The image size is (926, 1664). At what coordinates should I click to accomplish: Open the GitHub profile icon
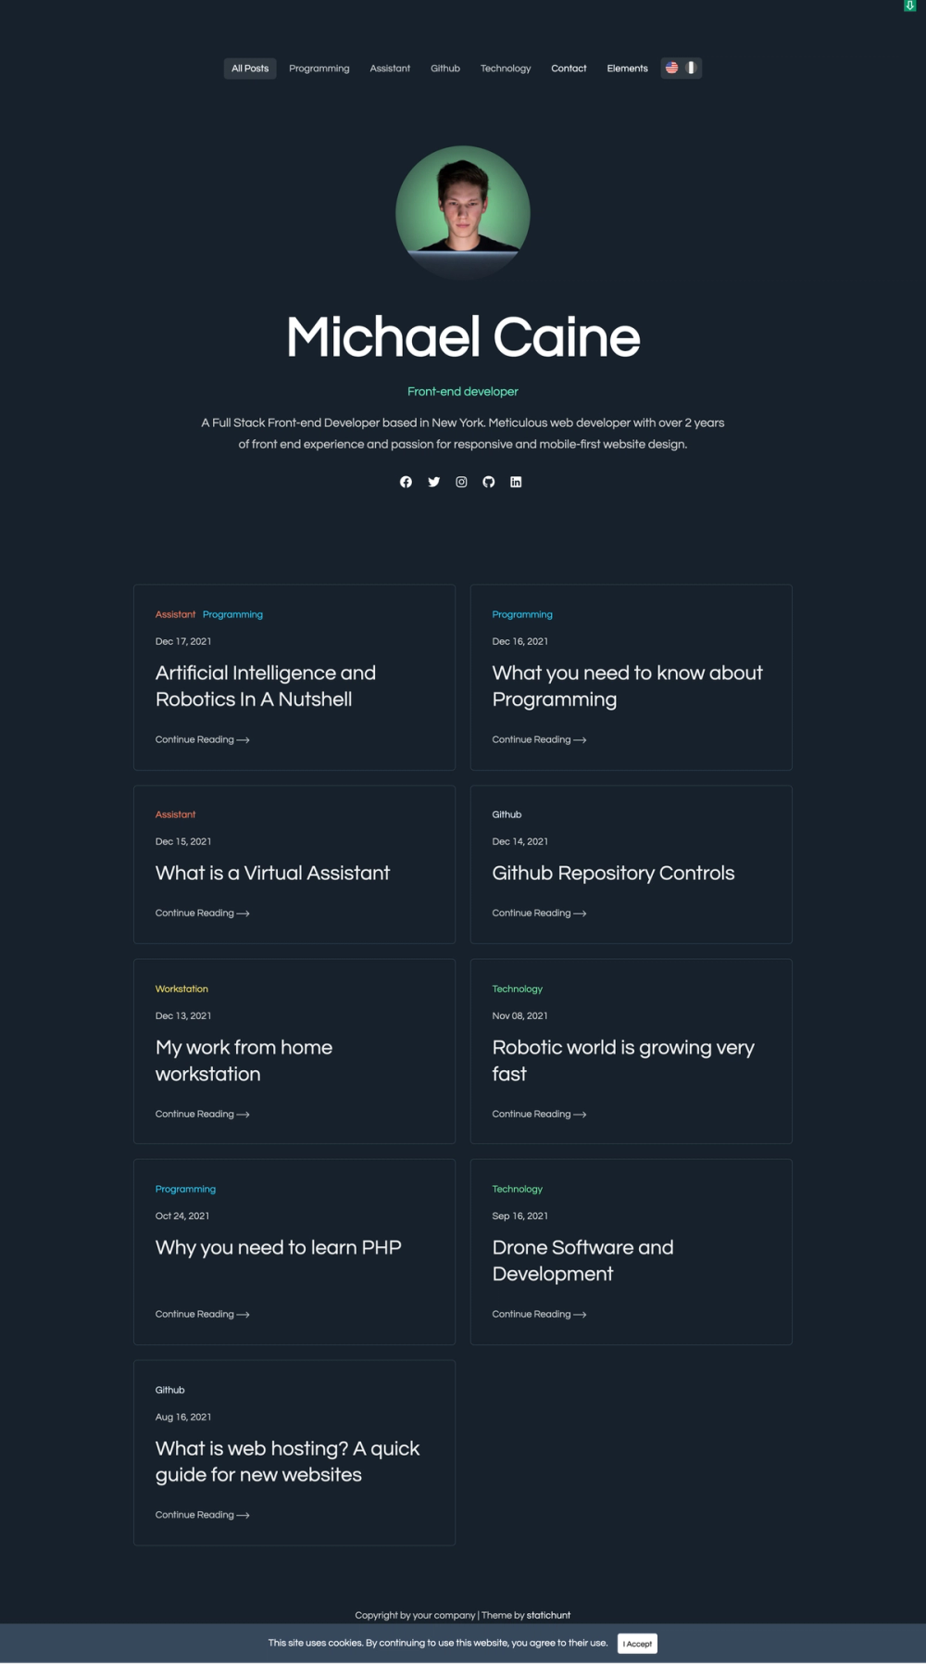[x=489, y=482]
